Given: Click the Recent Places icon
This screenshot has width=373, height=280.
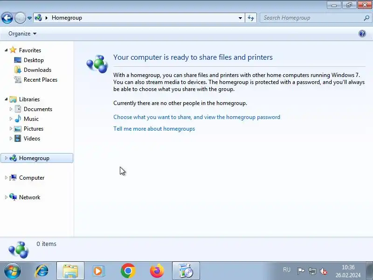Looking at the screenshot, I should click(x=18, y=79).
